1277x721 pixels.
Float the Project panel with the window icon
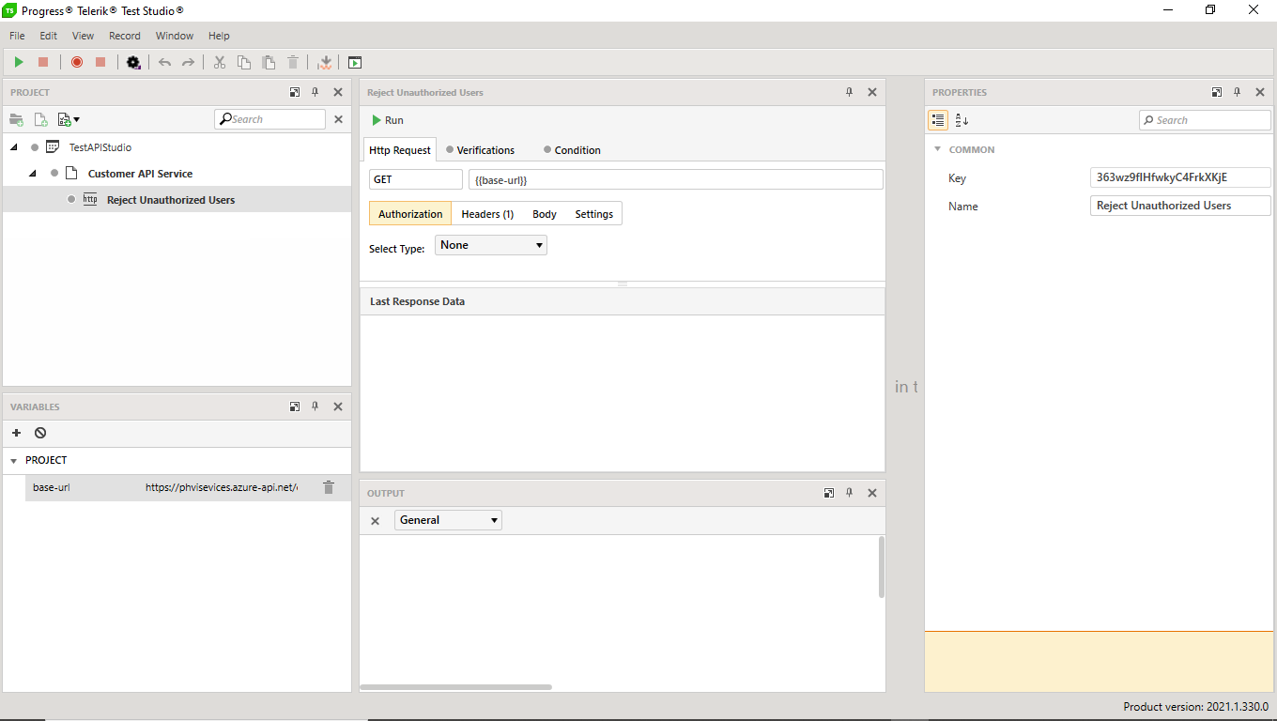pyautogui.click(x=295, y=92)
